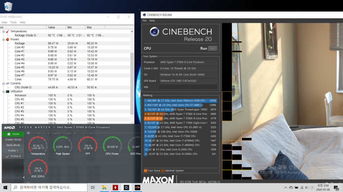The width and height of the screenshot is (343, 192).
Task: Click the Info input field in Cinebench
Action: [188, 87]
